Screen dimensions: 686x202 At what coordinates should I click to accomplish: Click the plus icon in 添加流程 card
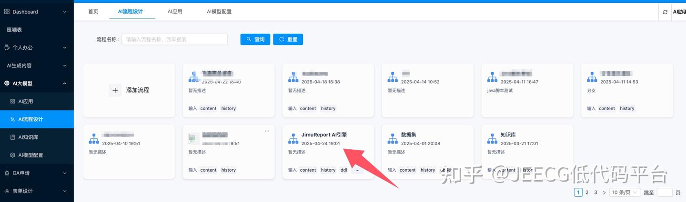pos(115,90)
